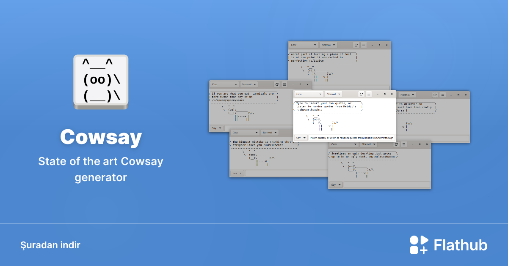
Task: Open the Cow dropdown in the front window
Action: coord(309,94)
